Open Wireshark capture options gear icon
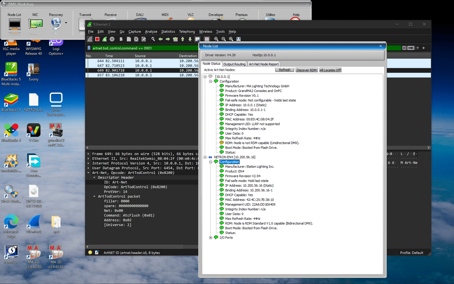The width and height of the screenshot is (454, 284). [112, 39]
